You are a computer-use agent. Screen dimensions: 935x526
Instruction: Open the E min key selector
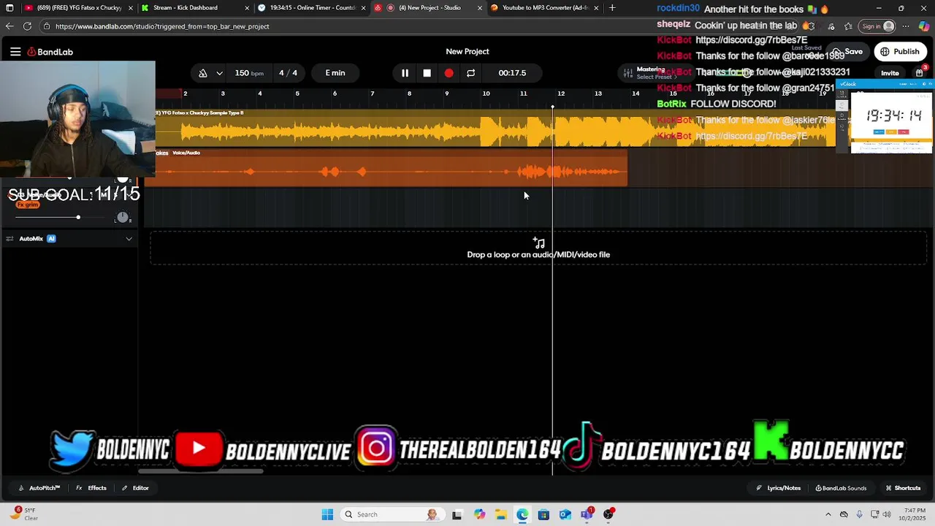335,73
